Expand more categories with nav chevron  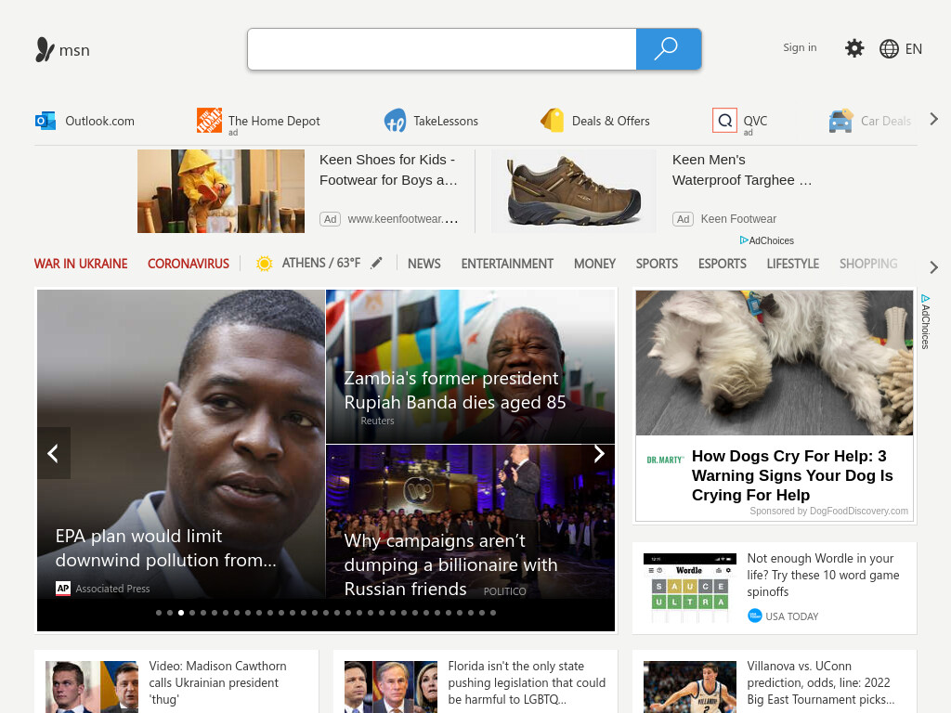coord(934,266)
